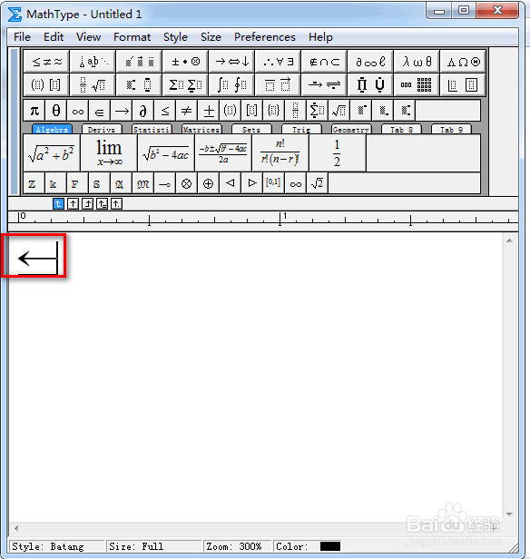The height and width of the screenshot is (559, 530).
Task: Open the products and set theory templates palette
Action: tap(370, 85)
